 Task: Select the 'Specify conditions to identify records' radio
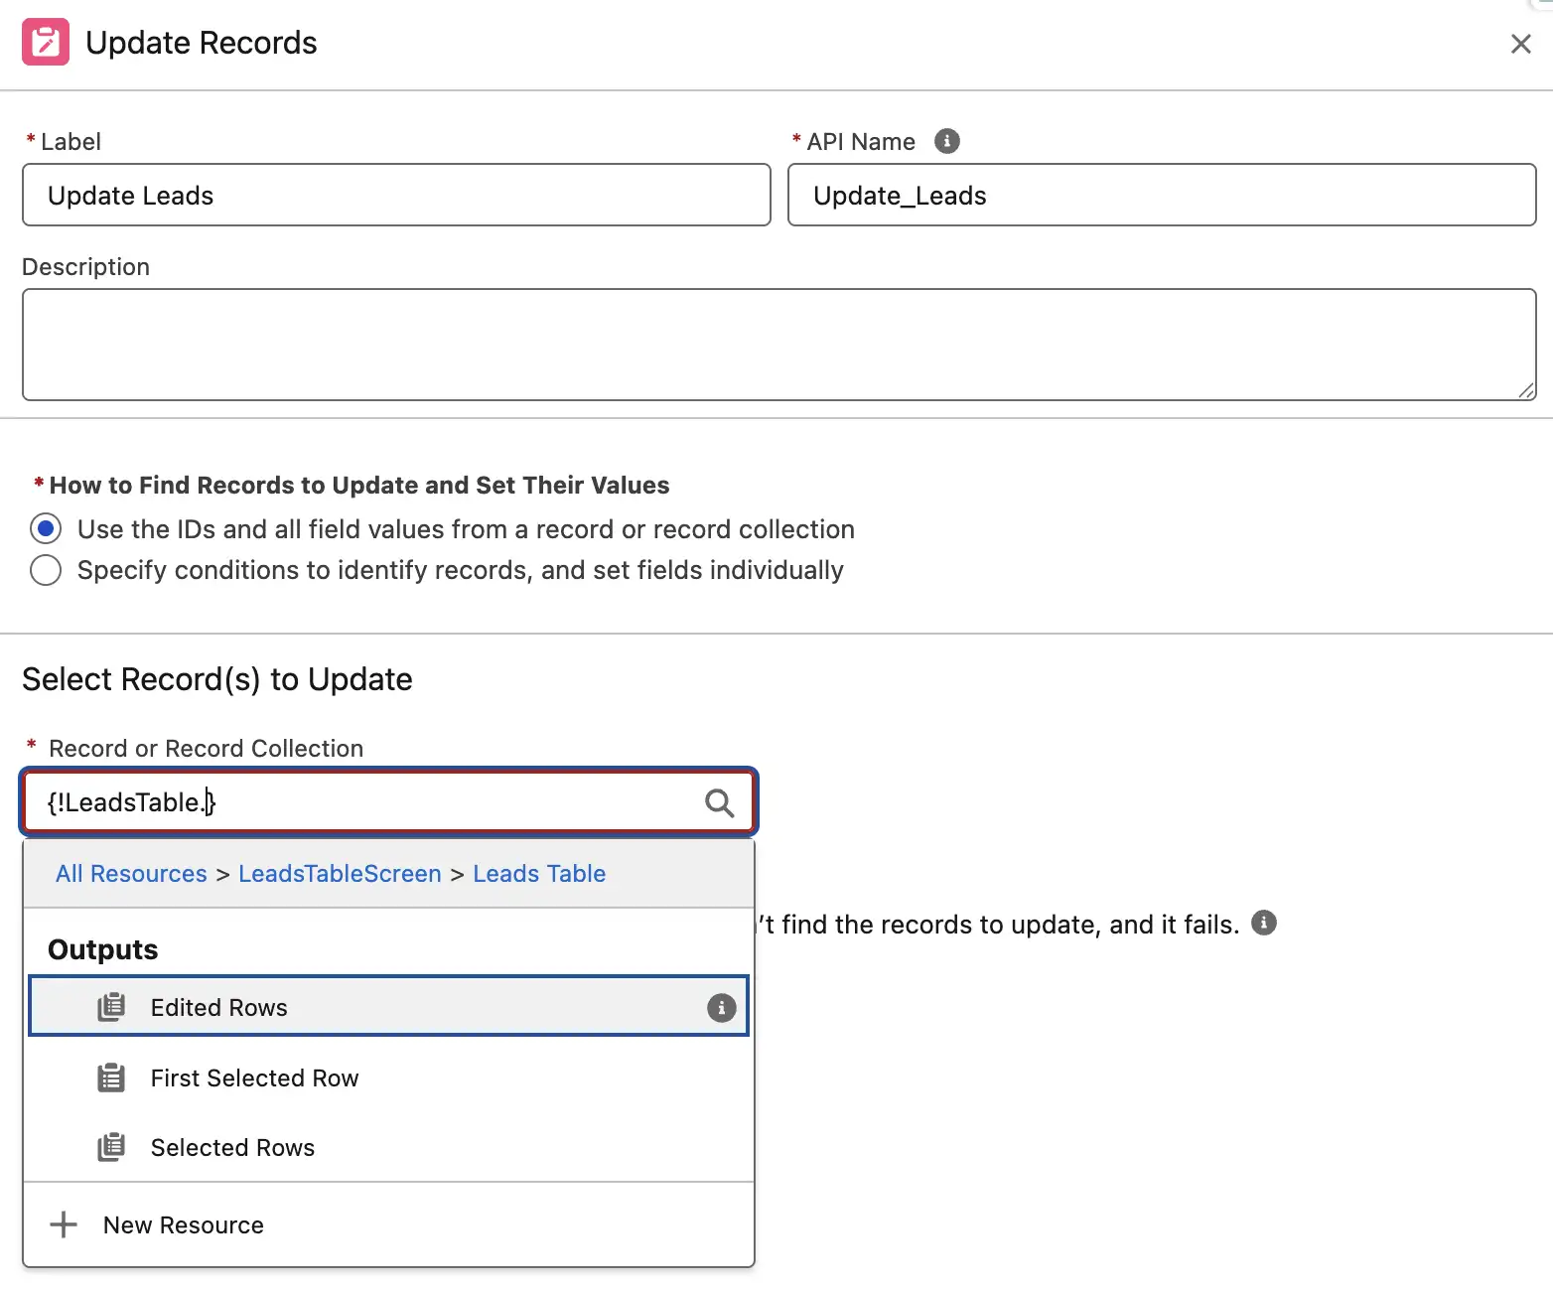pyautogui.click(x=46, y=570)
